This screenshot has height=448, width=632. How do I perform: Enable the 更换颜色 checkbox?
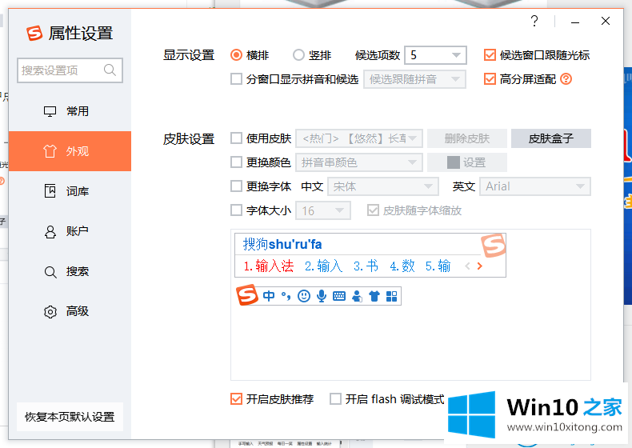coord(236,162)
